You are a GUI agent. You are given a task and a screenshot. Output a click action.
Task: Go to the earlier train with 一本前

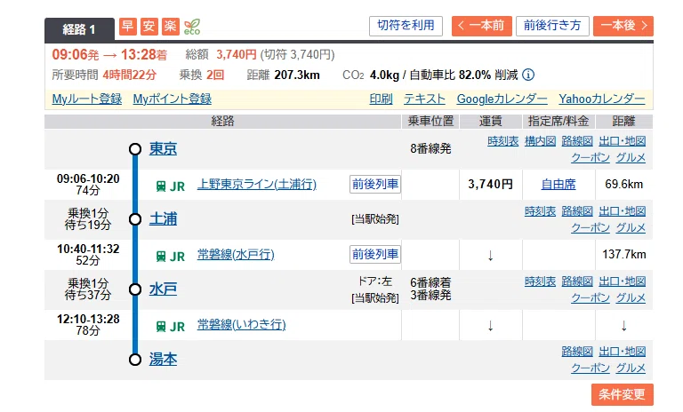click(481, 26)
